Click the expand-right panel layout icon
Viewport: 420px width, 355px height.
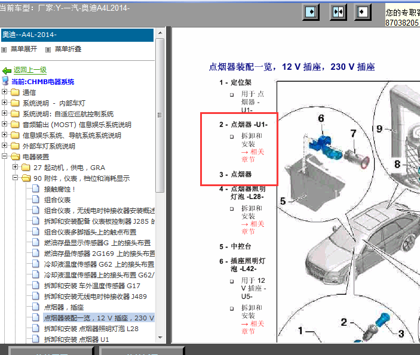pyautogui.click(x=311, y=12)
